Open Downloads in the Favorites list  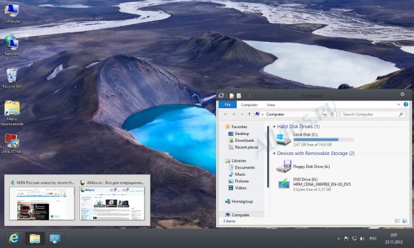[241, 141]
